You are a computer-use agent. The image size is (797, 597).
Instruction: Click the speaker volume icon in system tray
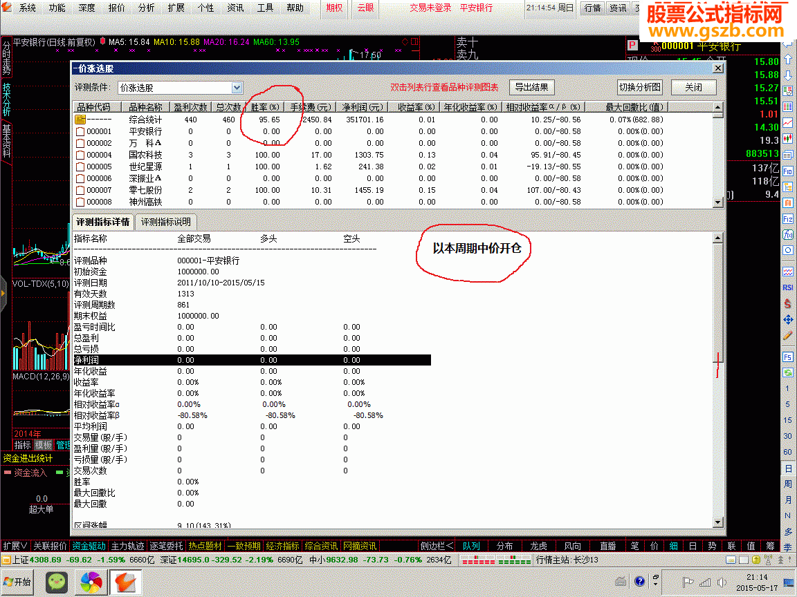(x=722, y=582)
